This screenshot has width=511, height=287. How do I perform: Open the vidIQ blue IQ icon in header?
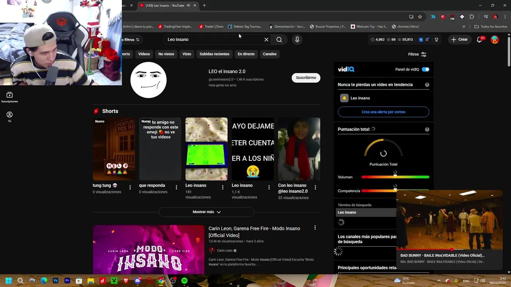pos(421,39)
